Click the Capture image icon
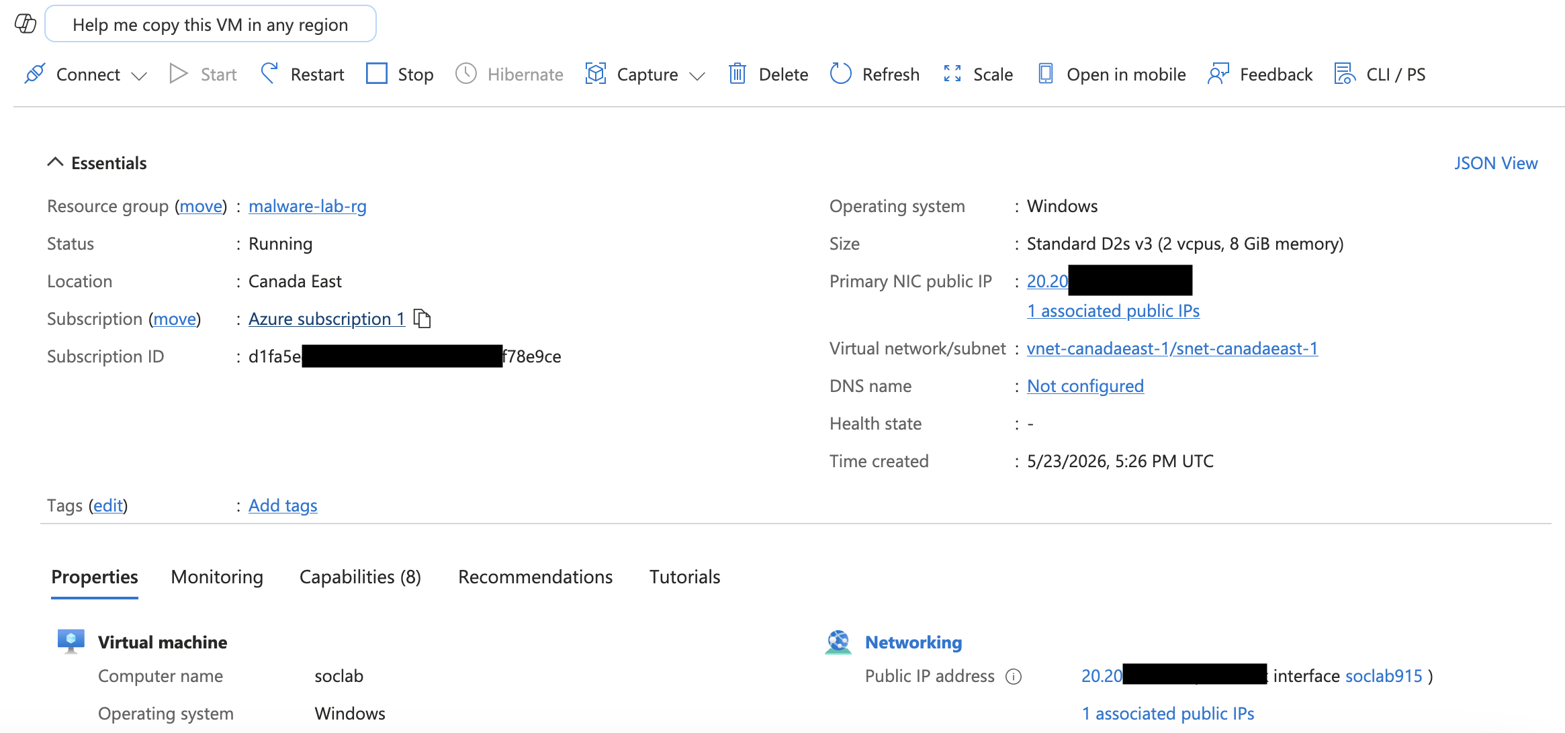 point(596,74)
